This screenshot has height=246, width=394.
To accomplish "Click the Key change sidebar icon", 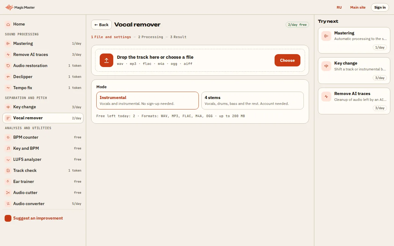I will [x=8, y=107].
